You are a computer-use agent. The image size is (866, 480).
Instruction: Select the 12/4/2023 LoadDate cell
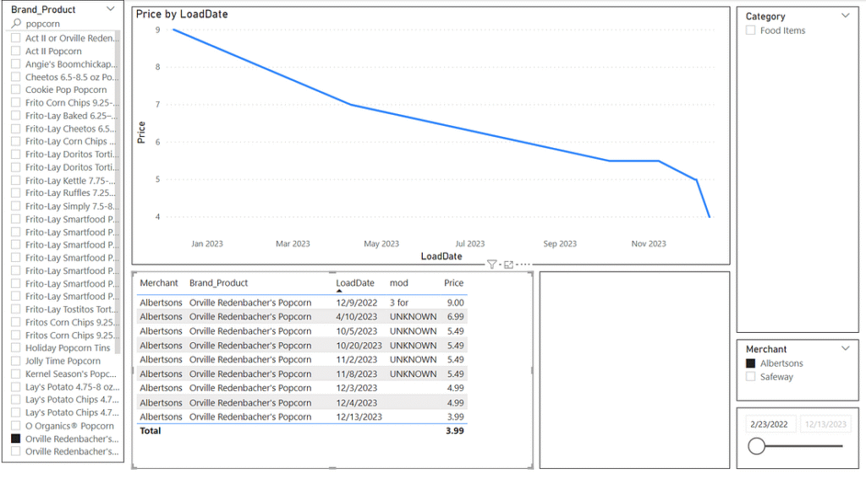(x=357, y=403)
